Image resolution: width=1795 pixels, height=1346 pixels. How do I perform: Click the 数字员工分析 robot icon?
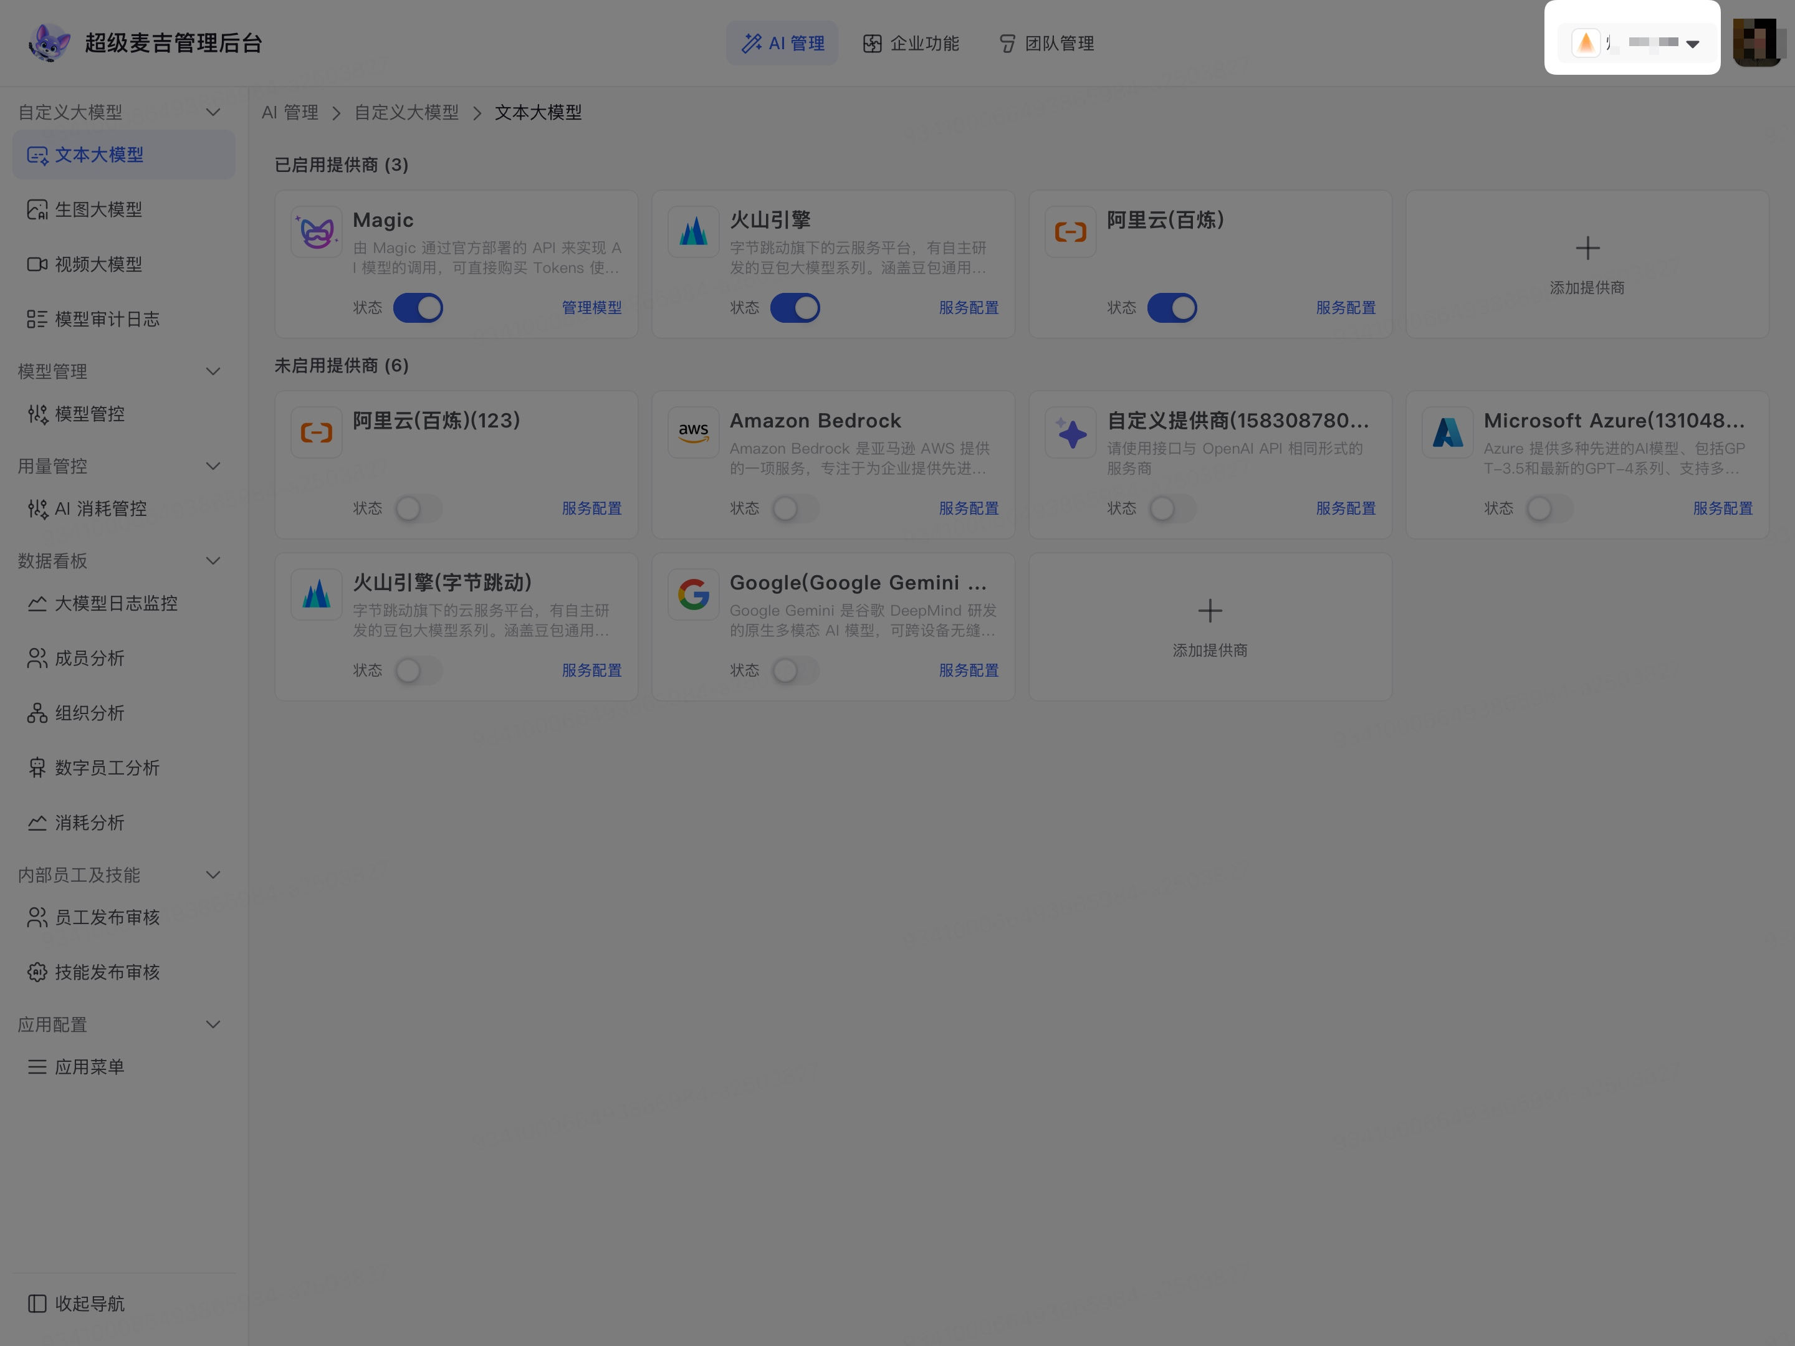37,768
